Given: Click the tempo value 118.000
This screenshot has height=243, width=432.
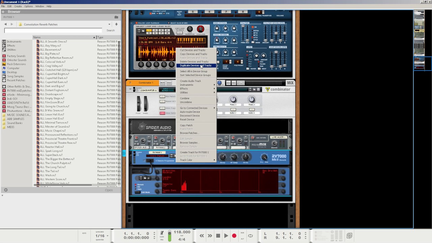Looking at the screenshot, I should coord(182,232).
